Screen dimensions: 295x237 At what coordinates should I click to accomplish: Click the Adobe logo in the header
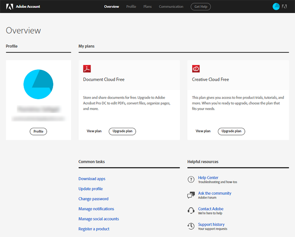(9, 6)
